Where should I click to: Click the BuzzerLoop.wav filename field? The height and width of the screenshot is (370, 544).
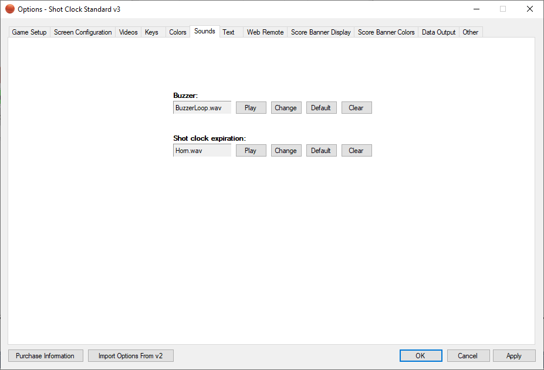pyautogui.click(x=202, y=108)
